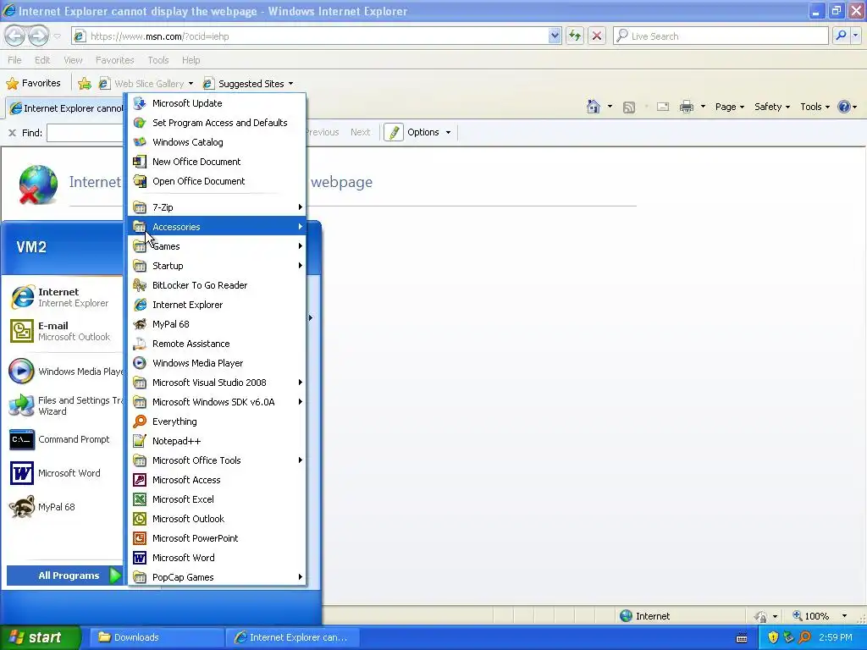The image size is (867, 650).
Task: Open the Help menu
Action: tap(191, 60)
